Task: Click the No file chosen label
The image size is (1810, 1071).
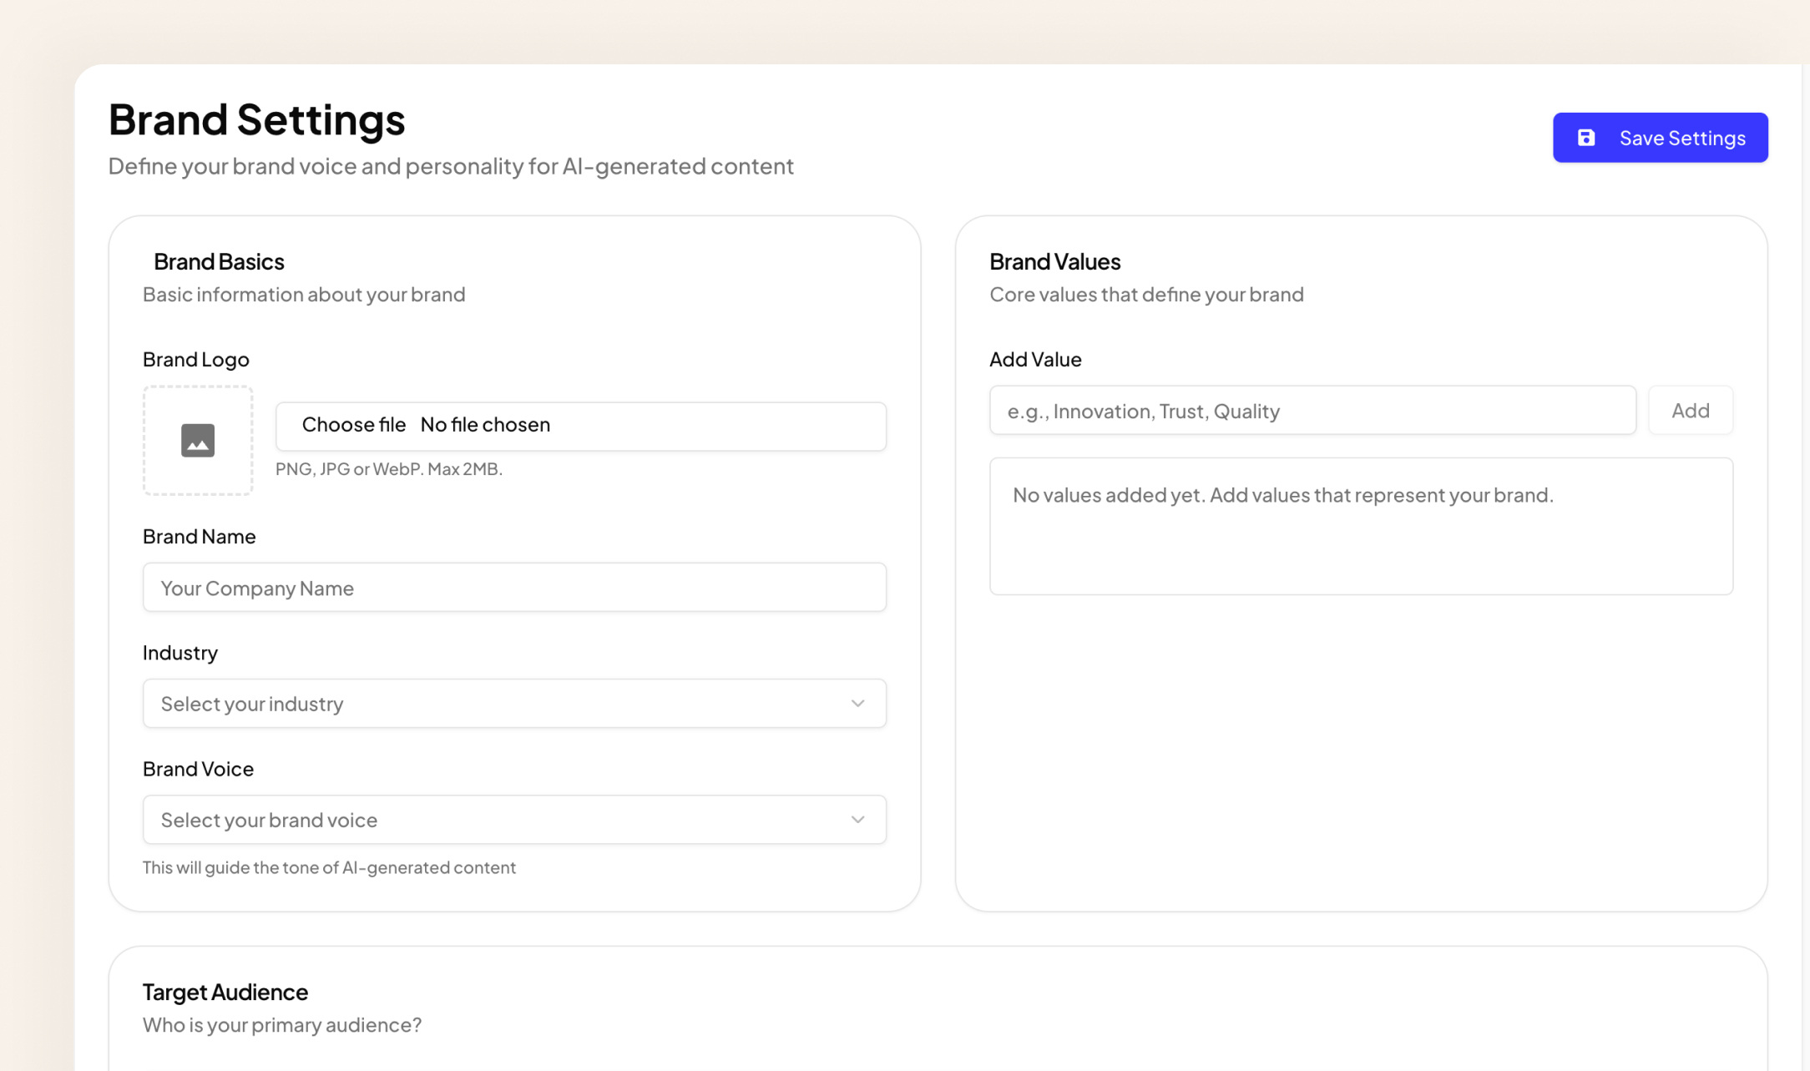Action: click(485, 425)
